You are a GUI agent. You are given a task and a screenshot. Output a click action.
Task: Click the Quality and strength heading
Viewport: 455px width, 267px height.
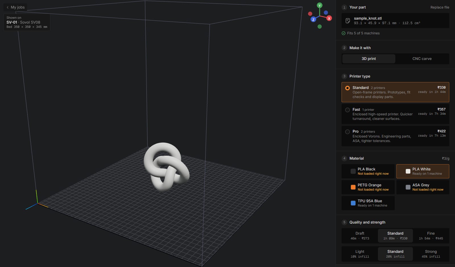[367, 222]
